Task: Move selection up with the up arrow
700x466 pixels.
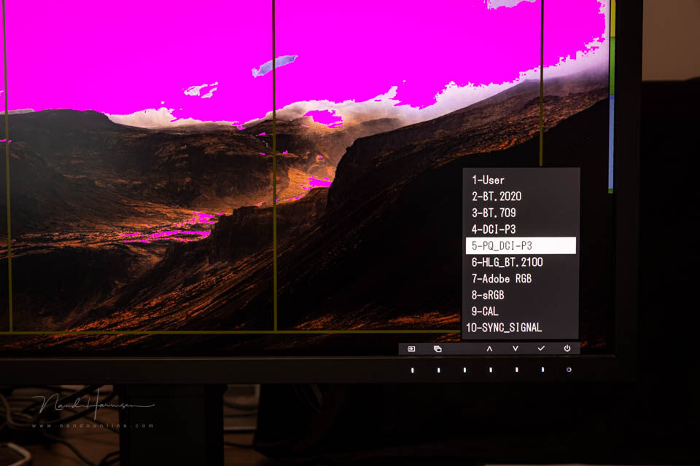Action: 489,349
